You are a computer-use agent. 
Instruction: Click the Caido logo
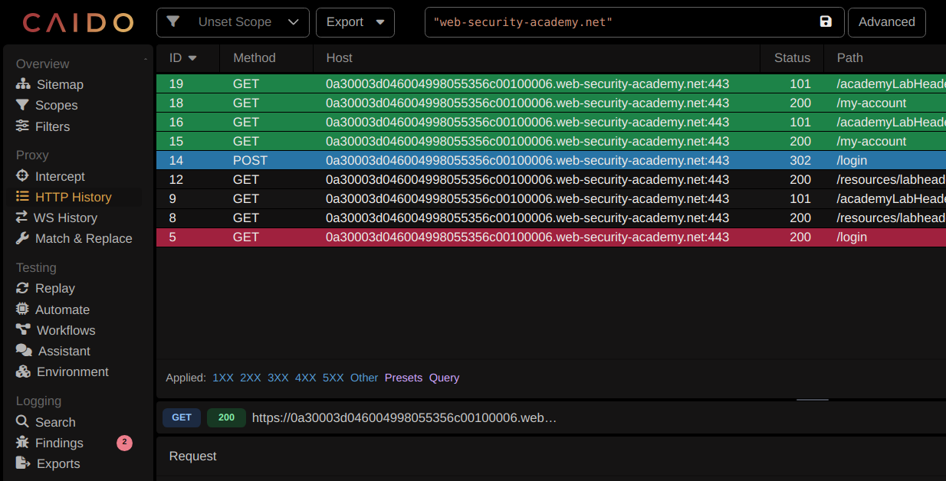point(78,22)
